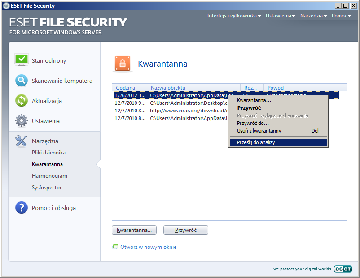
Task: Open the Narzędzia top dropdown menu
Action: [x=313, y=16]
